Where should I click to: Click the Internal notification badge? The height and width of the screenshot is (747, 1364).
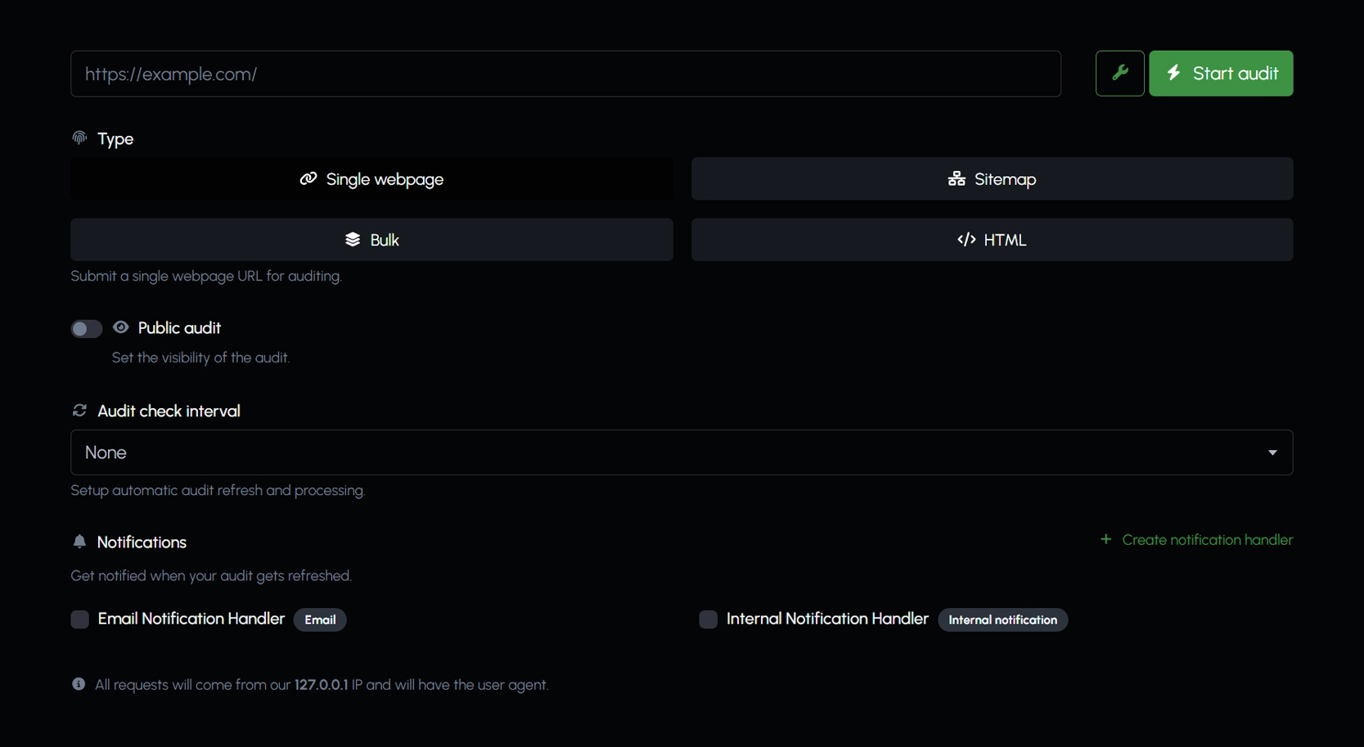pos(1002,620)
